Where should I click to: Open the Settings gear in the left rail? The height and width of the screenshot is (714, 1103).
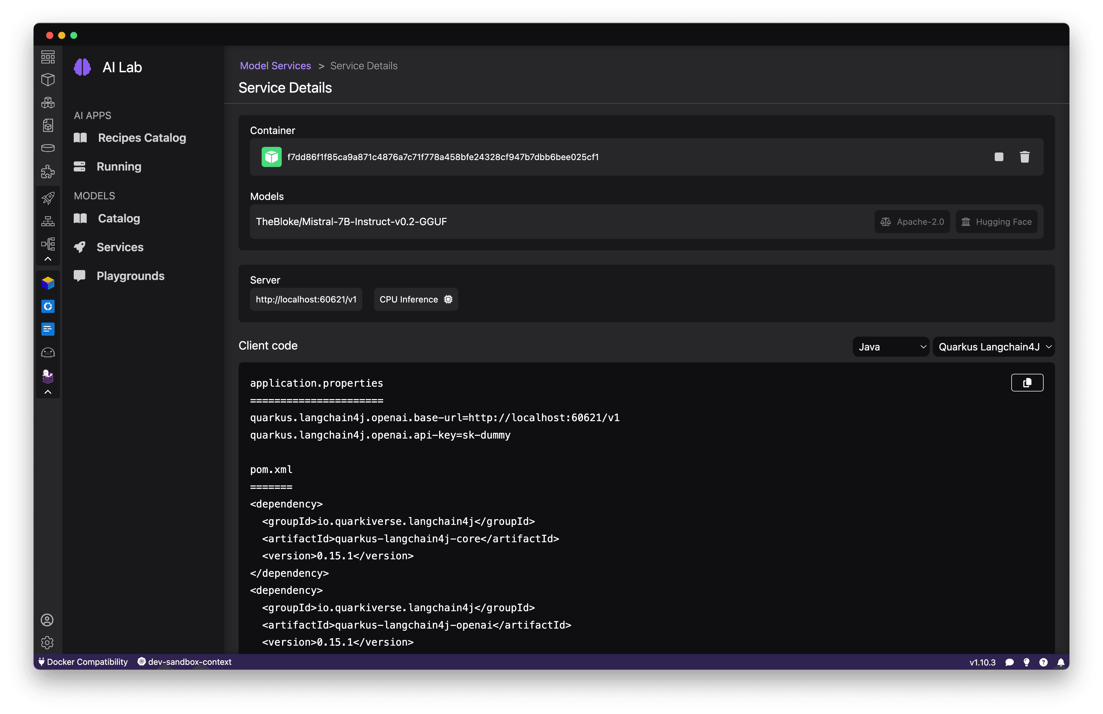47,643
